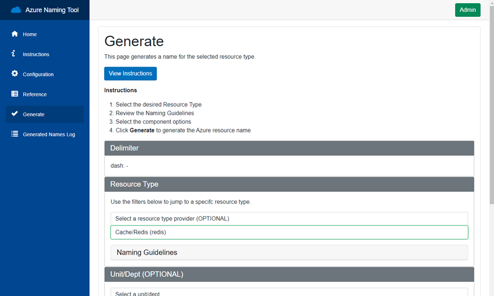Click the Generate page heading
494x296 pixels.
pos(134,41)
